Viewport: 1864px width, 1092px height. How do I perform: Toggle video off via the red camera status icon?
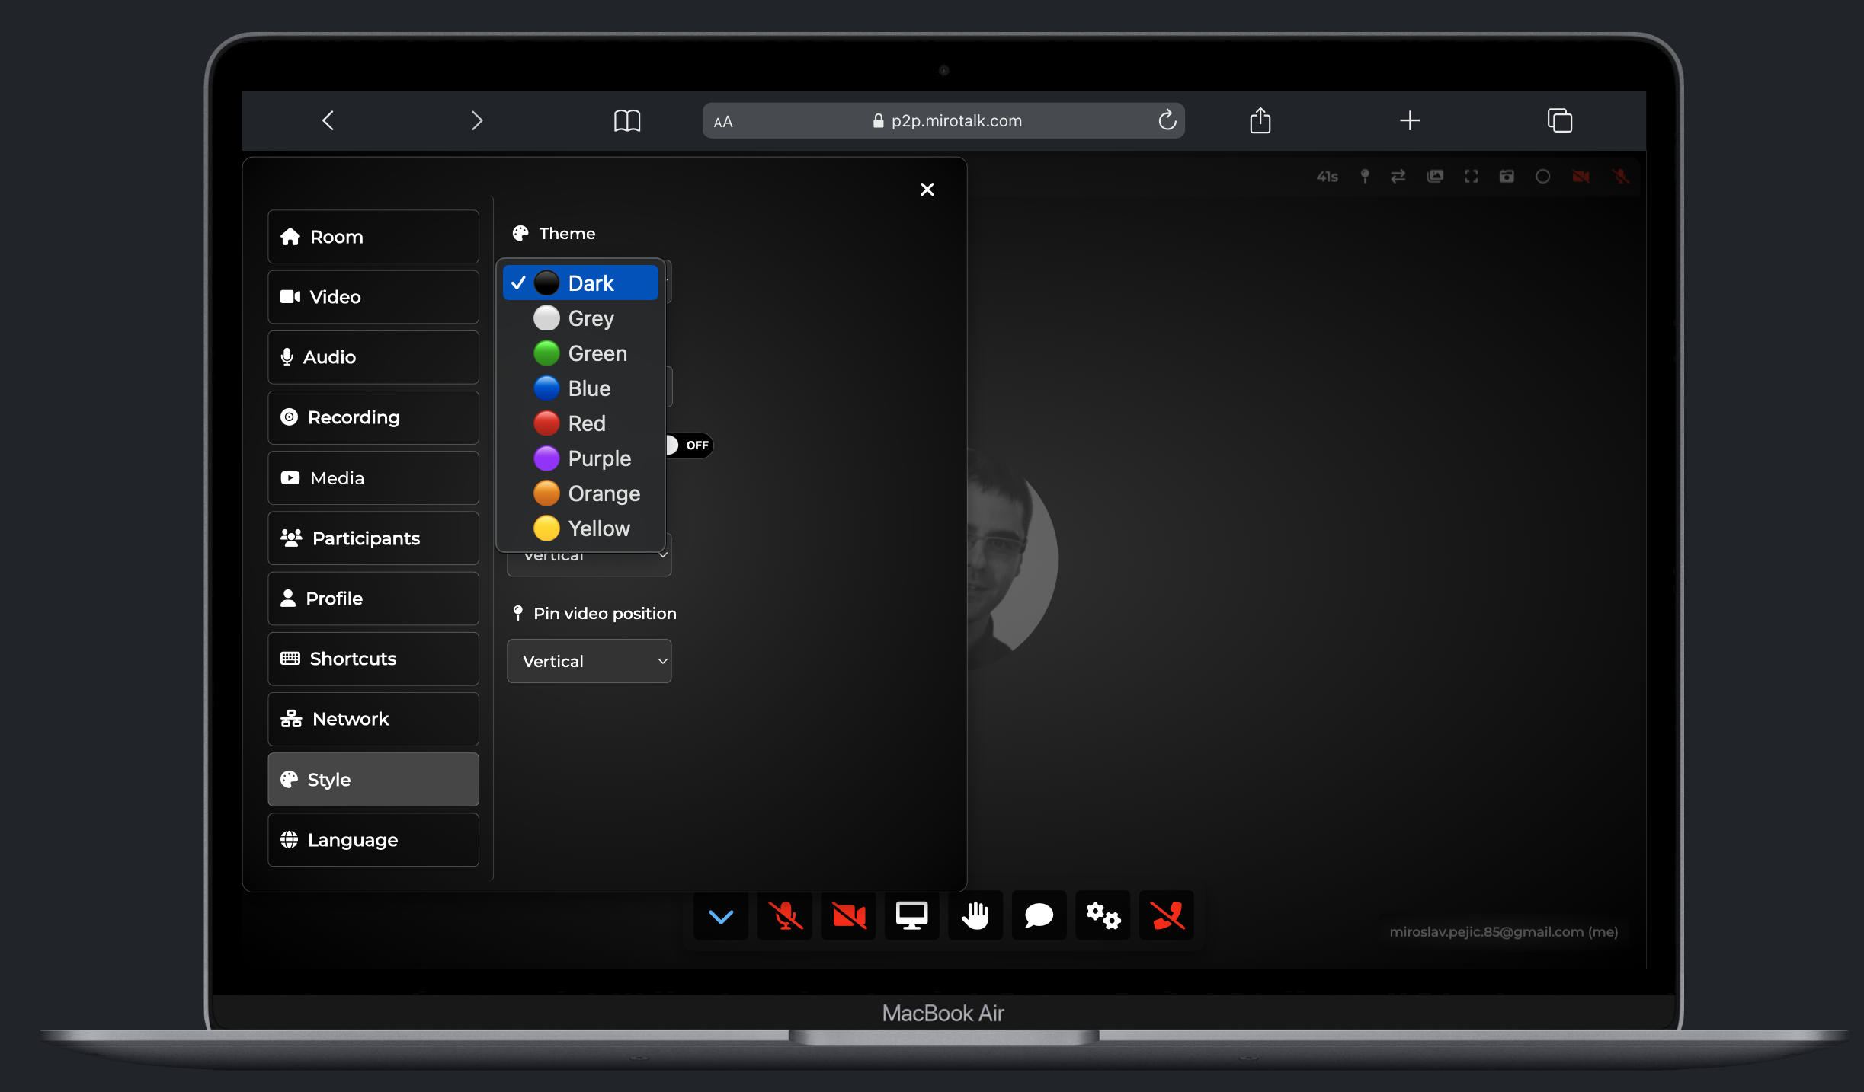1581,176
